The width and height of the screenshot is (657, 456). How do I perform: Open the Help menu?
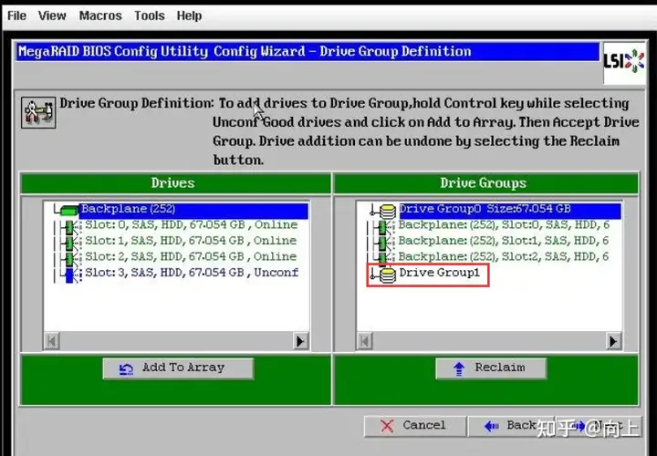coord(189,16)
